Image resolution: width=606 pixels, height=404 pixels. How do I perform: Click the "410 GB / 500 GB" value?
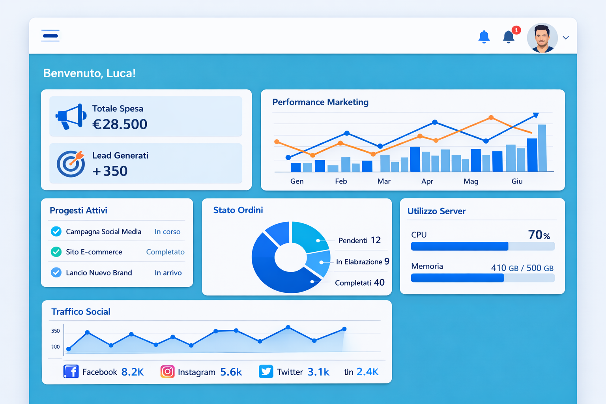[522, 268]
